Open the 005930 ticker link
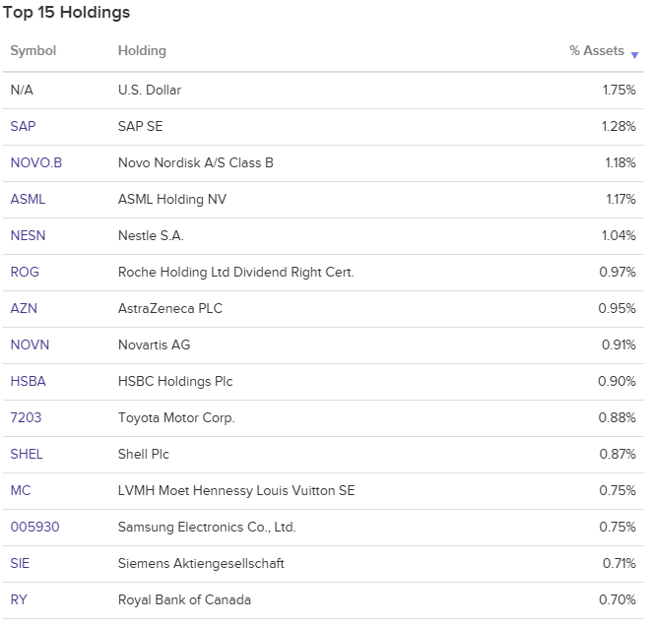 pyautogui.click(x=35, y=527)
